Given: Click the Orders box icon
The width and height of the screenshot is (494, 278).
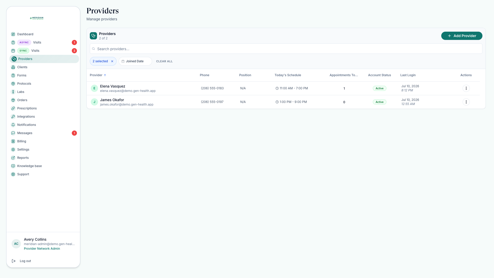Looking at the screenshot, I should point(13,100).
